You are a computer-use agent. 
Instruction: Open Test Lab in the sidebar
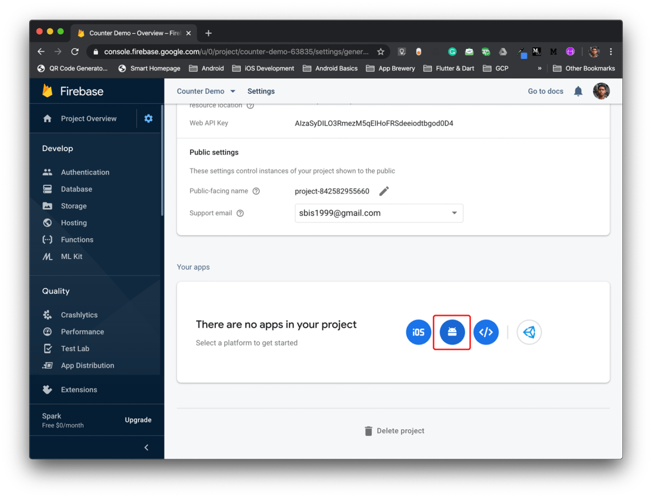pos(75,348)
